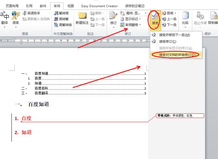Image resolution: width=218 pixels, height=159 pixels.
Task: Expand the 比较 dropdown arrow
Action: pos(185,27)
